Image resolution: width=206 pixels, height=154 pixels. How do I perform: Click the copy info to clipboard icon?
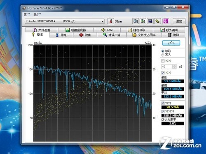(136, 21)
